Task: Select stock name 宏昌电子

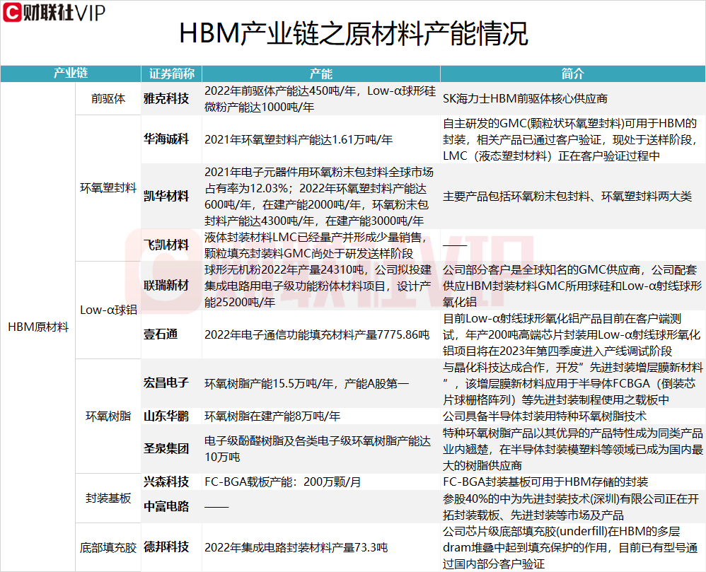Action: [x=166, y=383]
